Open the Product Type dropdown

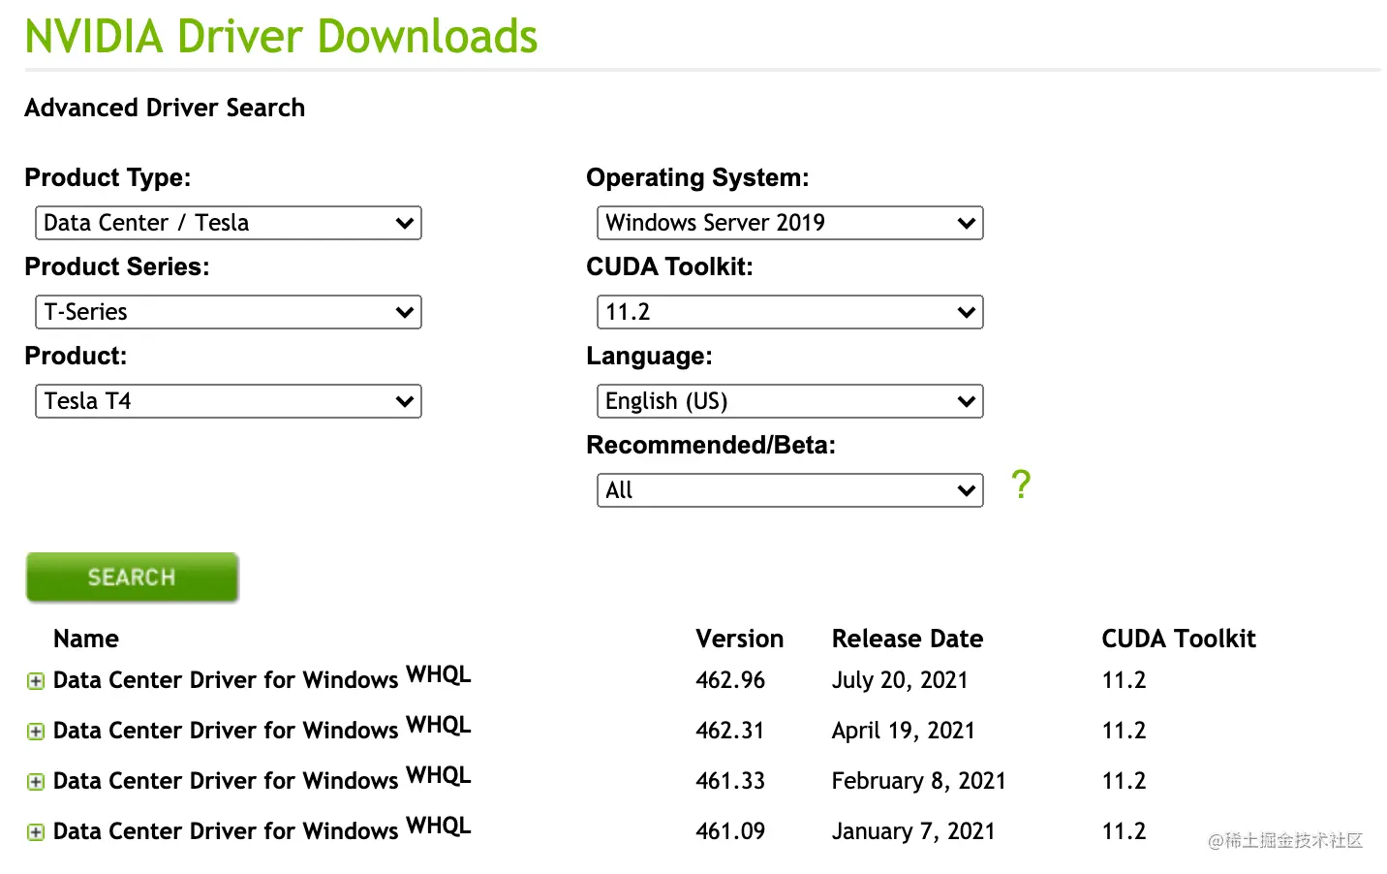pos(229,223)
